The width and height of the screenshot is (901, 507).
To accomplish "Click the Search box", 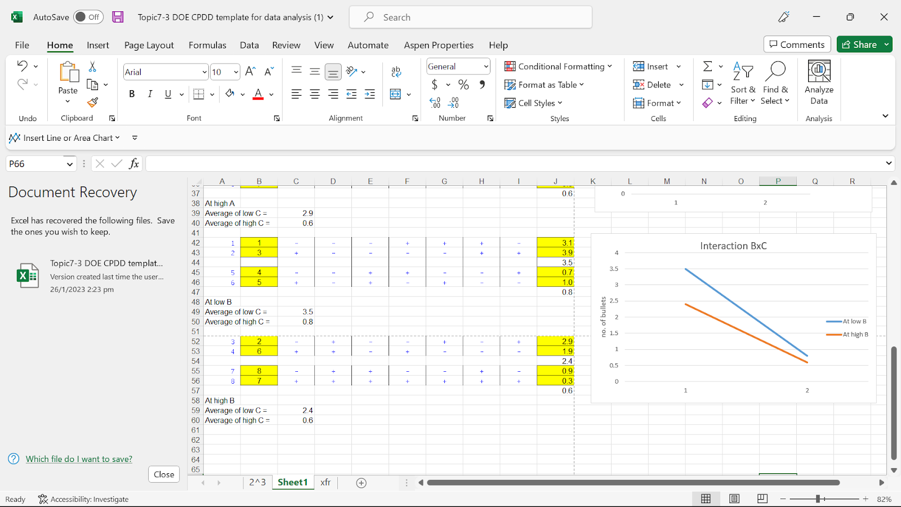I will 471,17.
